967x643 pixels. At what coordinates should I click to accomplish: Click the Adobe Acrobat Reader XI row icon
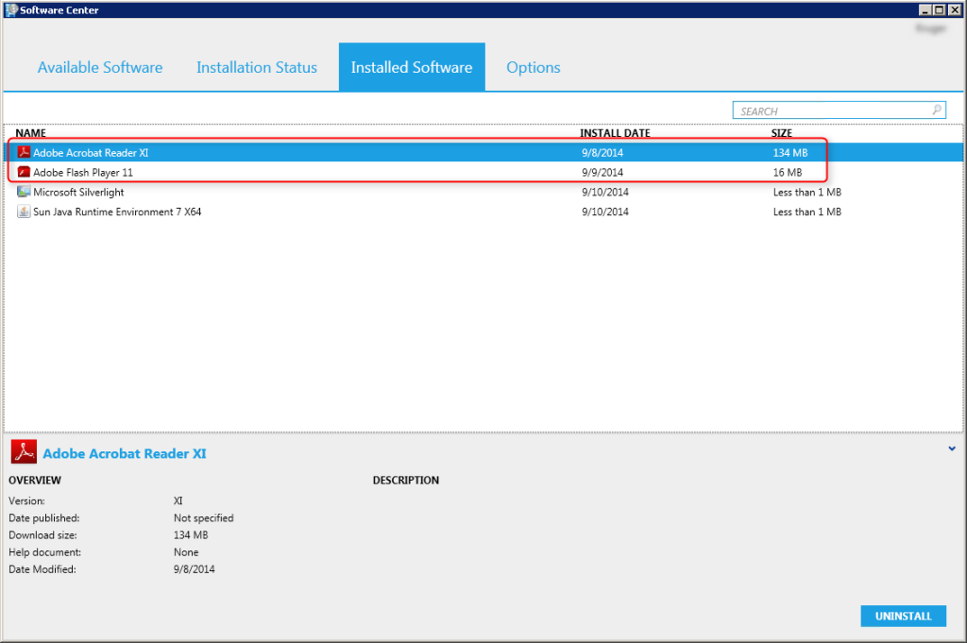pos(24,152)
